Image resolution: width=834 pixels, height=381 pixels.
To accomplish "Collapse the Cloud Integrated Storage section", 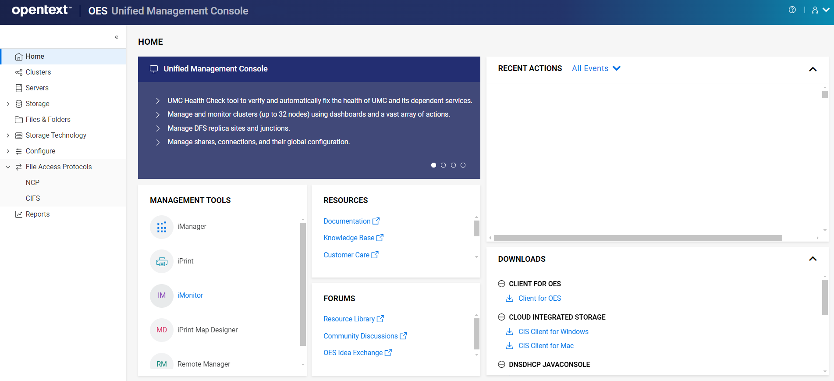I will [501, 317].
